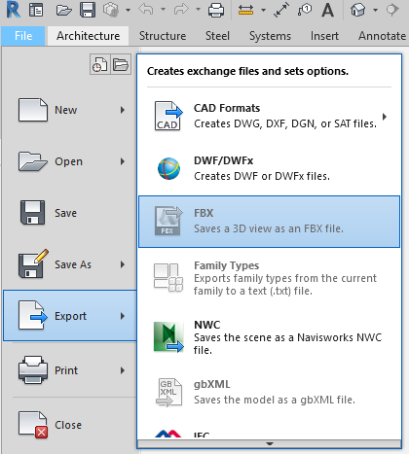This screenshot has height=454, width=409.
Task: Click the Section tool icon at toolbar end
Action: coord(392,10)
